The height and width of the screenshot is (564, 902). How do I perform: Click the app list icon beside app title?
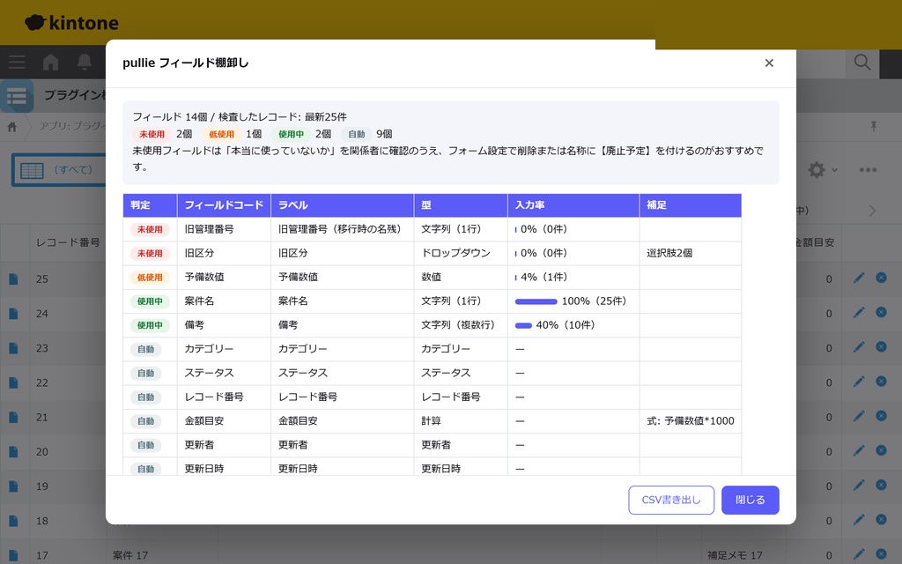17,96
